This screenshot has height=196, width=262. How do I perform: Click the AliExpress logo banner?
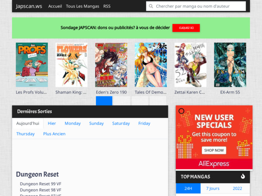point(214,164)
